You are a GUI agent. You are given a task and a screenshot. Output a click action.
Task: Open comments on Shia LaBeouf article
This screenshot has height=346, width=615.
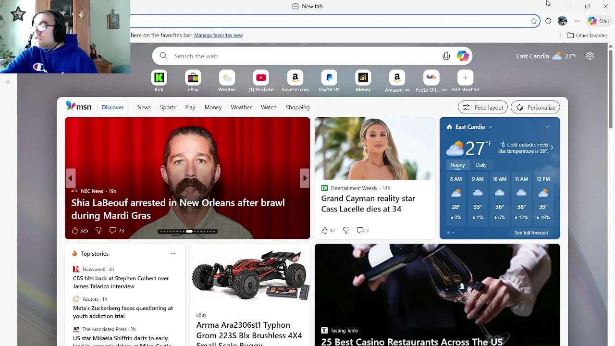pos(117,231)
